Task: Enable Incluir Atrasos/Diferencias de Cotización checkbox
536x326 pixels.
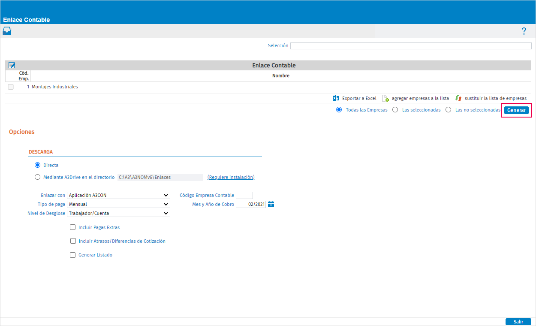Action: tap(73, 241)
